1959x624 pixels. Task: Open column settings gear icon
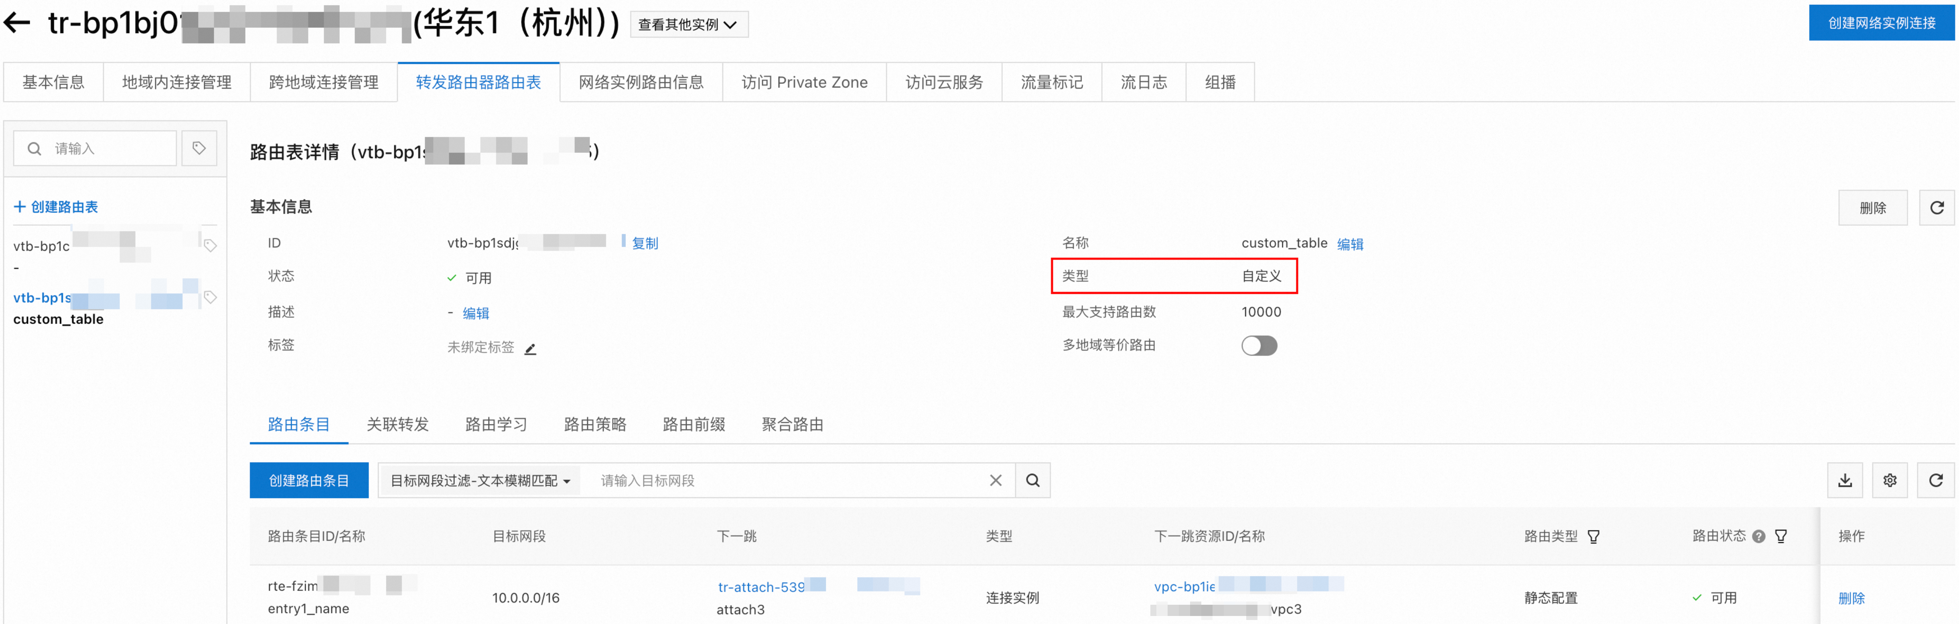click(1889, 480)
